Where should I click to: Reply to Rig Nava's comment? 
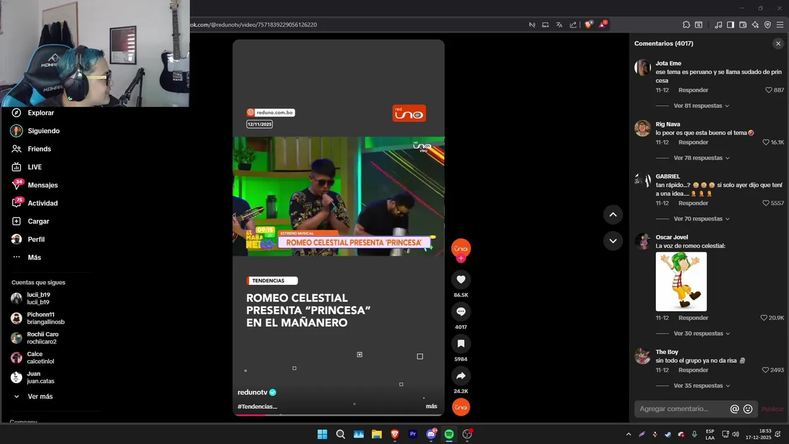point(693,142)
